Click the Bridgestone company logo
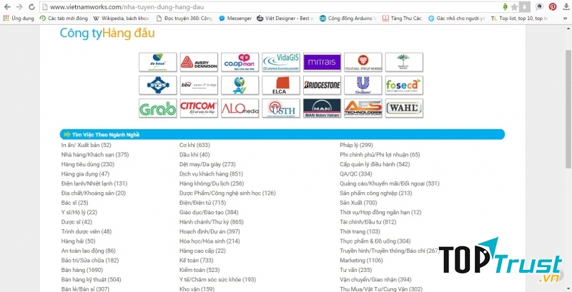The image size is (572, 292). click(x=322, y=85)
